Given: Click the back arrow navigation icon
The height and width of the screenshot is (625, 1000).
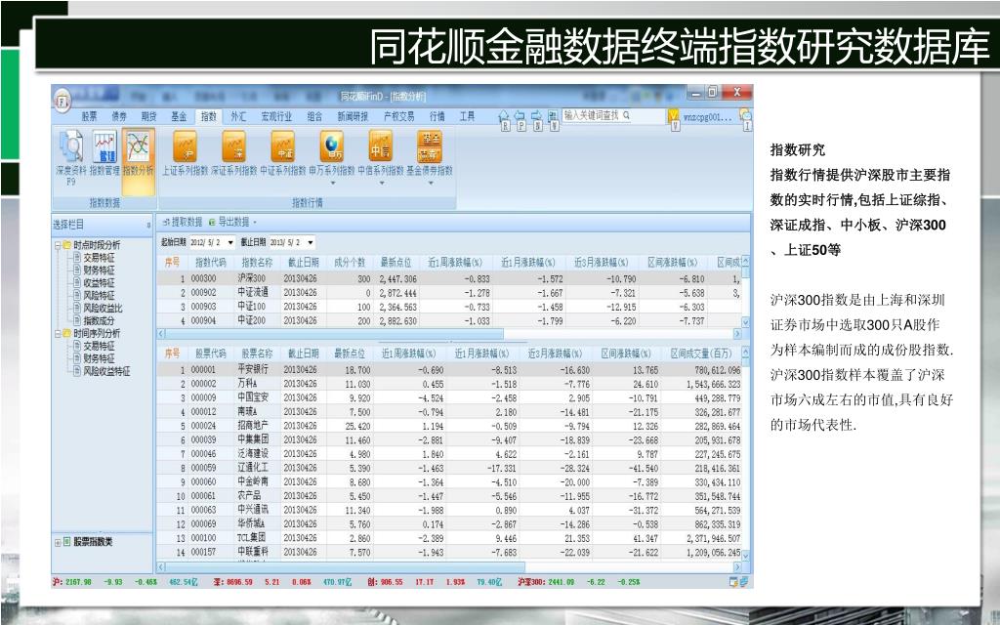Looking at the screenshot, I should (x=520, y=115).
